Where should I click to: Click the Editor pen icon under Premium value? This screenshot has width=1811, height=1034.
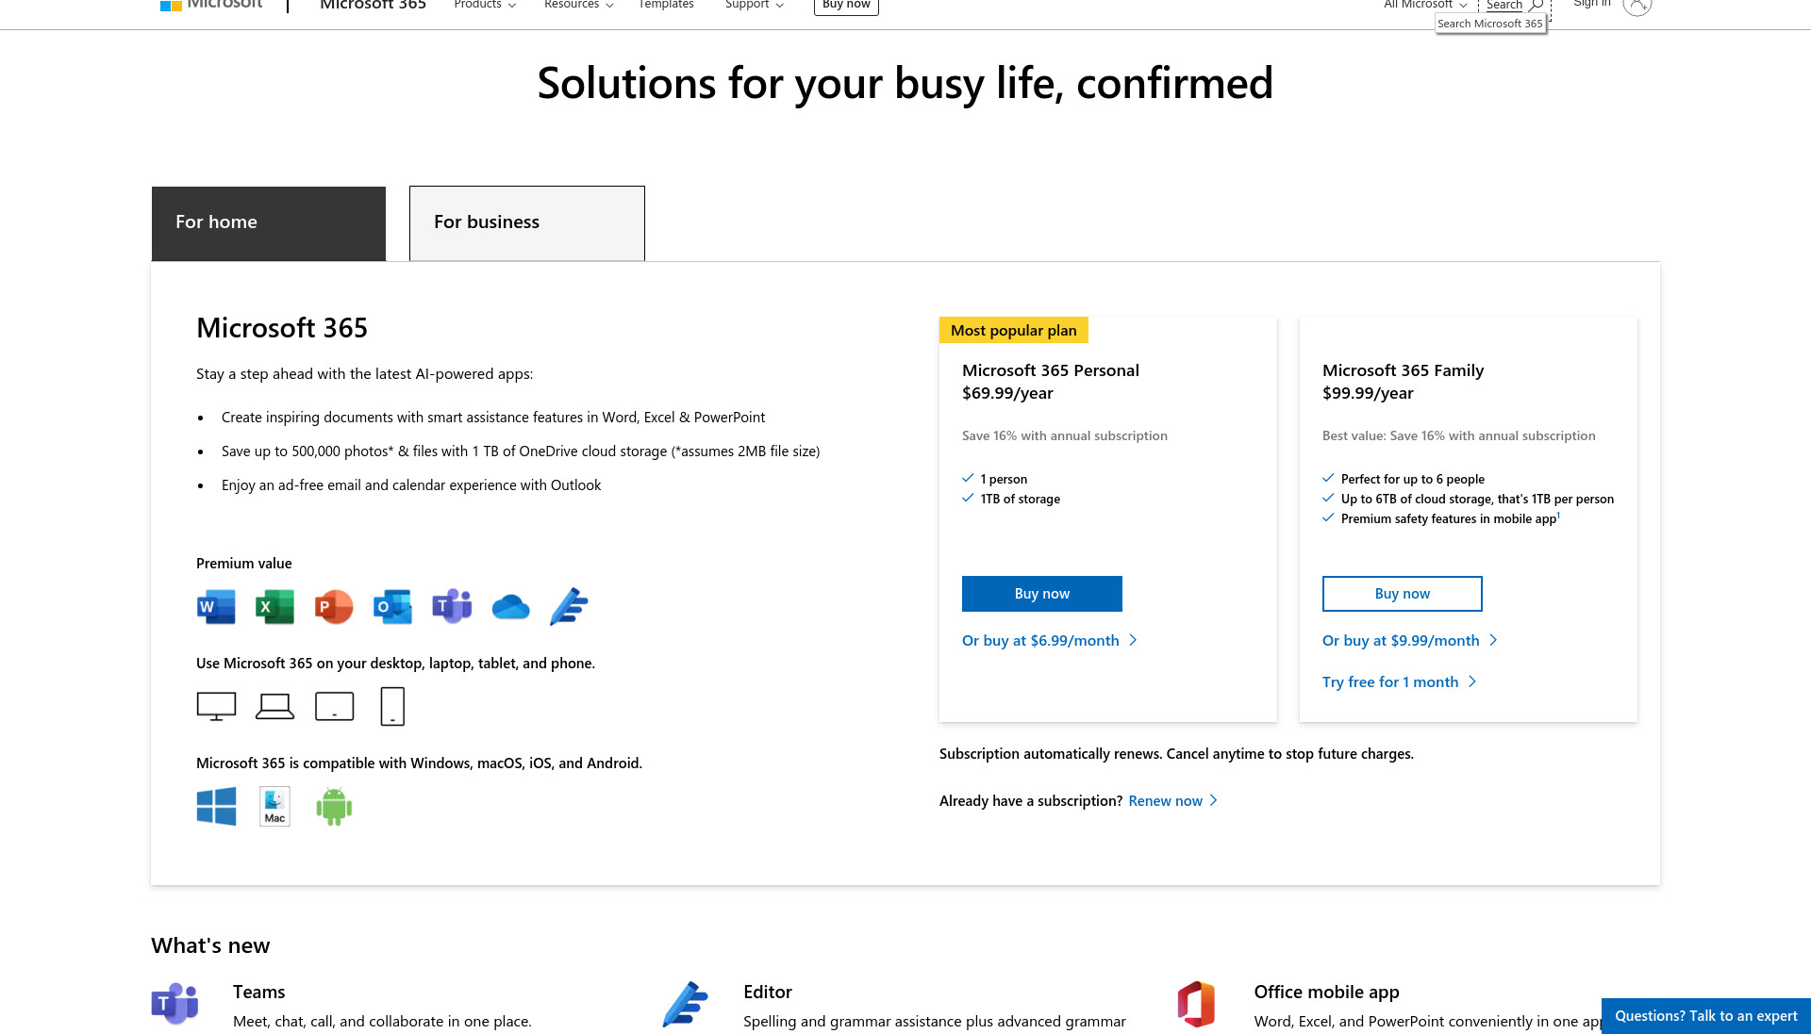pyautogui.click(x=569, y=607)
